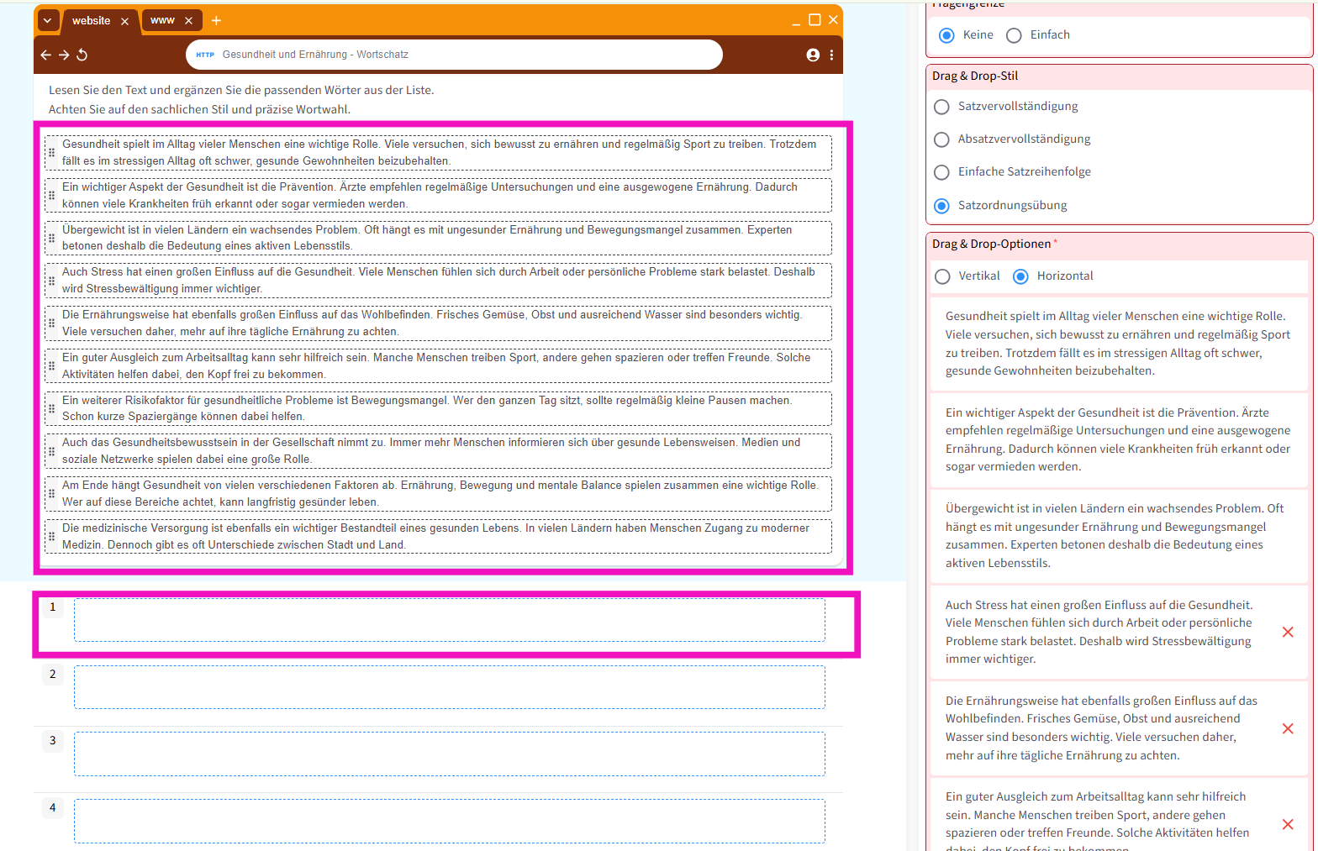Open a new tab with plus icon
Screen dimensions: 1318x851
coord(216,20)
